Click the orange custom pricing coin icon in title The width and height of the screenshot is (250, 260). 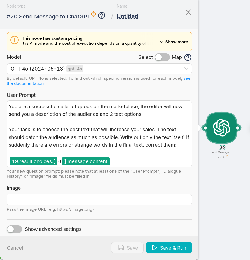[x=94, y=14]
